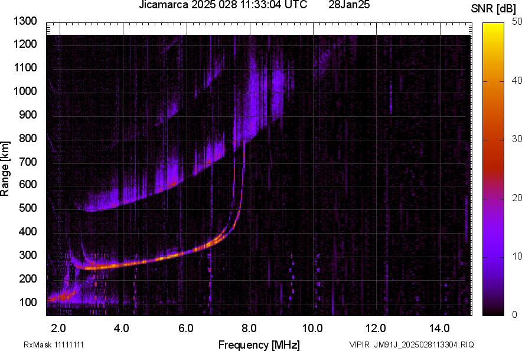Click the Frequency [MHz] x-axis label
The height and width of the screenshot is (351, 522).
pos(259,345)
